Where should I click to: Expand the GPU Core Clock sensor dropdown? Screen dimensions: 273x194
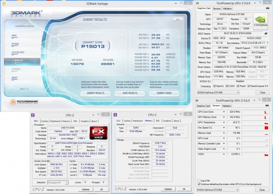click(x=224, y=112)
